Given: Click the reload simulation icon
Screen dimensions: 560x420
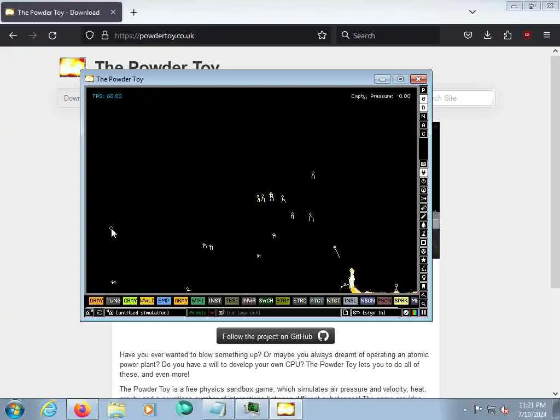Looking at the screenshot, I should point(100,312).
